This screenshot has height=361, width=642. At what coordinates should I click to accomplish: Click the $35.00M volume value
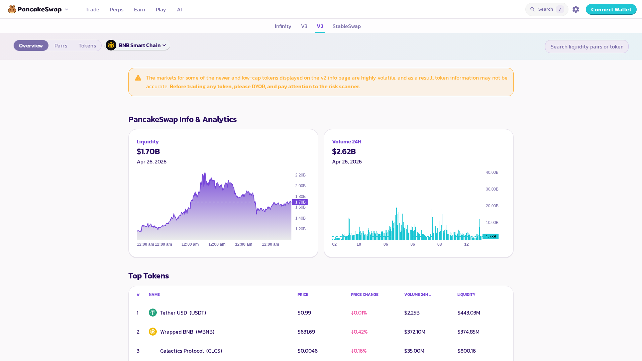point(414,351)
